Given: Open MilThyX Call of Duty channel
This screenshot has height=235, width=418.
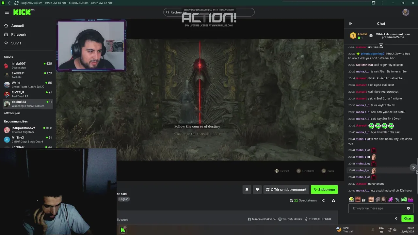Looking at the screenshot, I should 28,139.
